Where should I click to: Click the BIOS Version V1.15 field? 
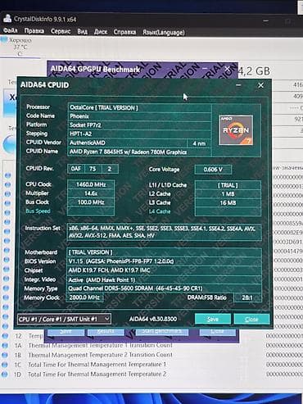[165, 261]
